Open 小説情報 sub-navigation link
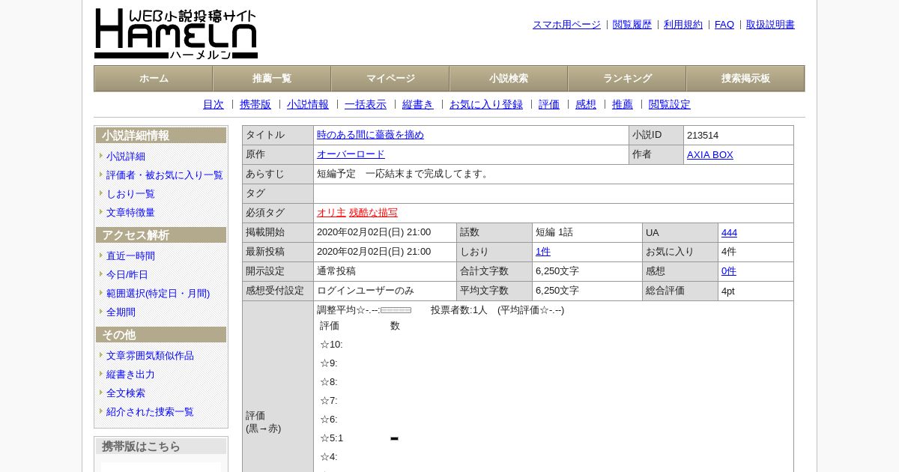This screenshot has height=472, width=899. point(308,105)
